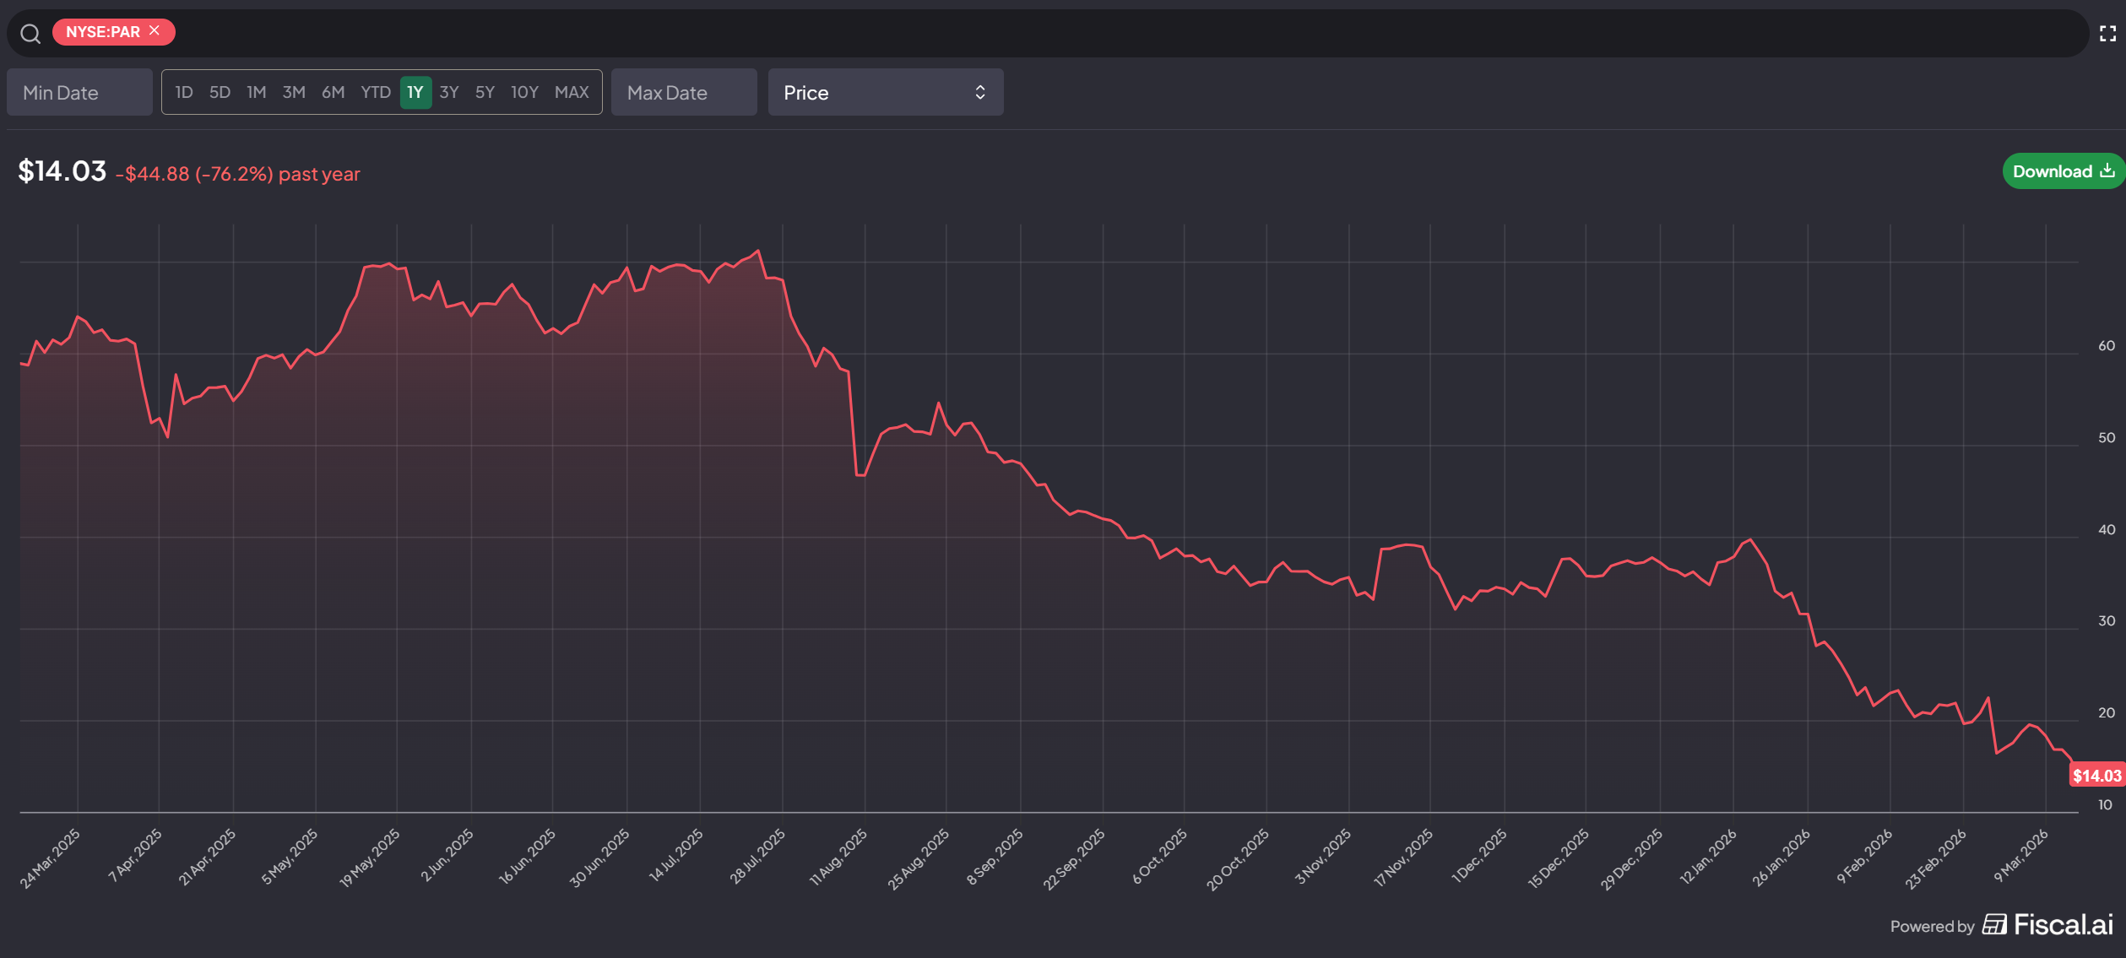Click the active 1Y range button
This screenshot has width=2126, height=958.
pyautogui.click(x=415, y=92)
